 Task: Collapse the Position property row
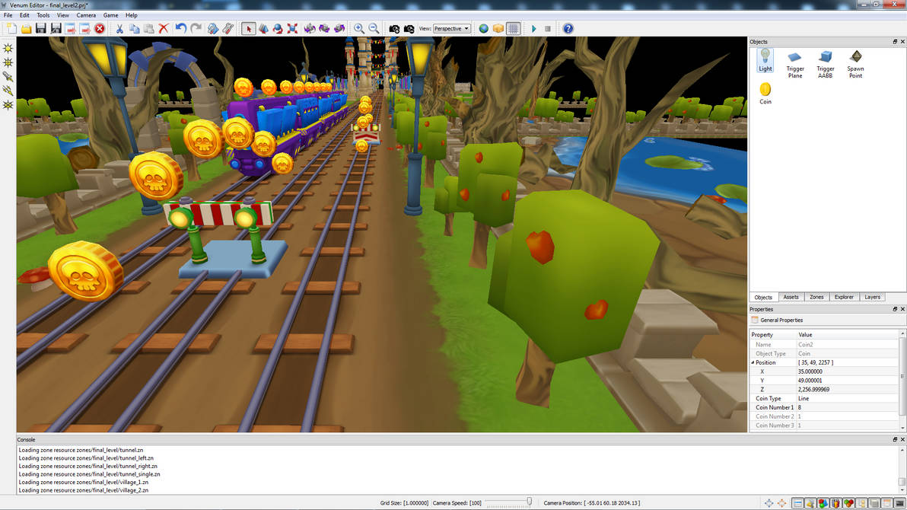753,363
